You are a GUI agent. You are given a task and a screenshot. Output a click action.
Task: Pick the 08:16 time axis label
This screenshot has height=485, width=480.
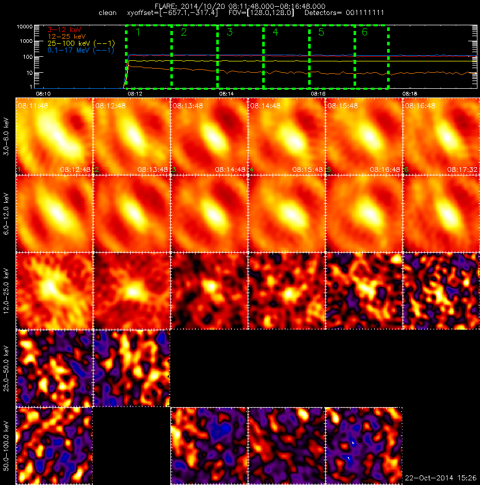[318, 93]
